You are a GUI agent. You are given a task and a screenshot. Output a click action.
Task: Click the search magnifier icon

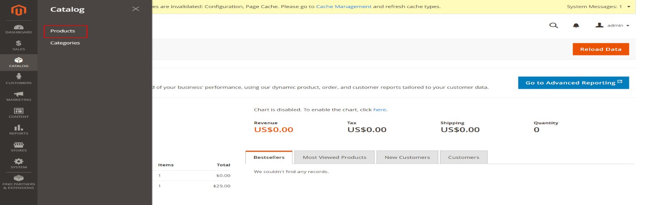click(553, 26)
